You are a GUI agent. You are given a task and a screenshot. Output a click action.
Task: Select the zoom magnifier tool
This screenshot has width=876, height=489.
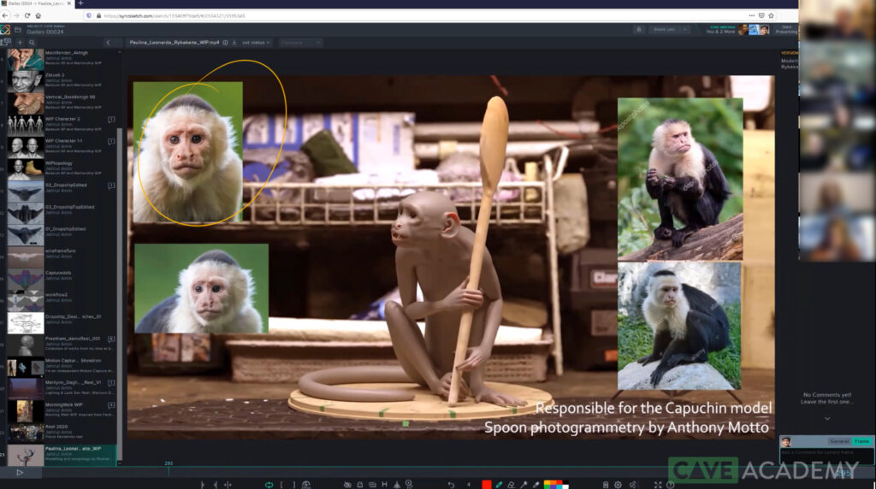[x=409, y=485]
